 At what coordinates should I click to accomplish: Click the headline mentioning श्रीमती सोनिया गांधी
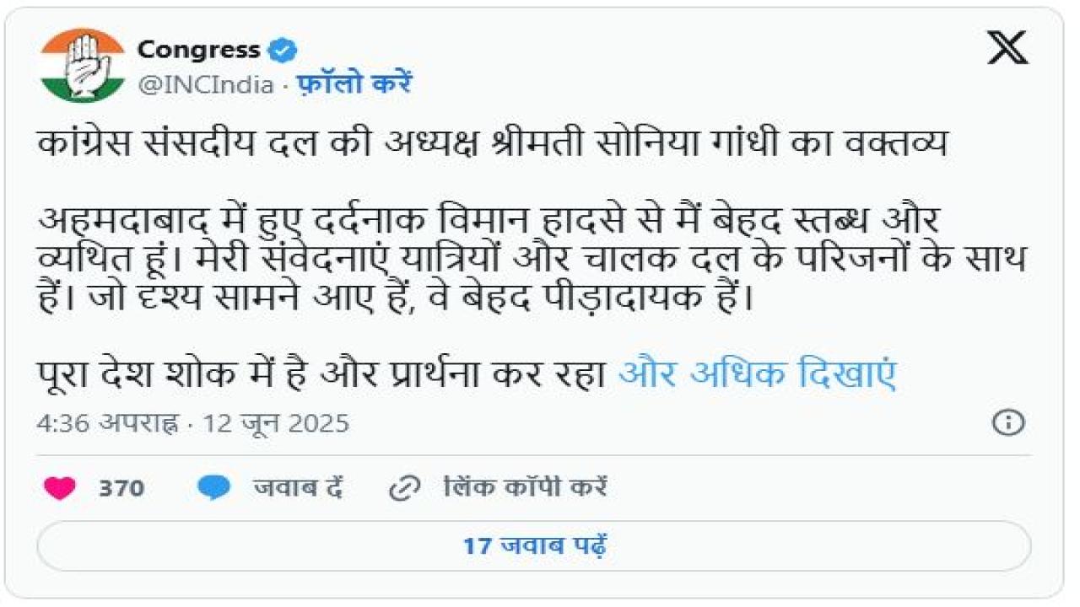point(494,143)
